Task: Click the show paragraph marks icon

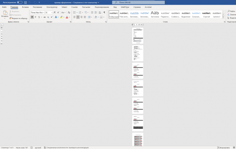Action: [104, 12]
